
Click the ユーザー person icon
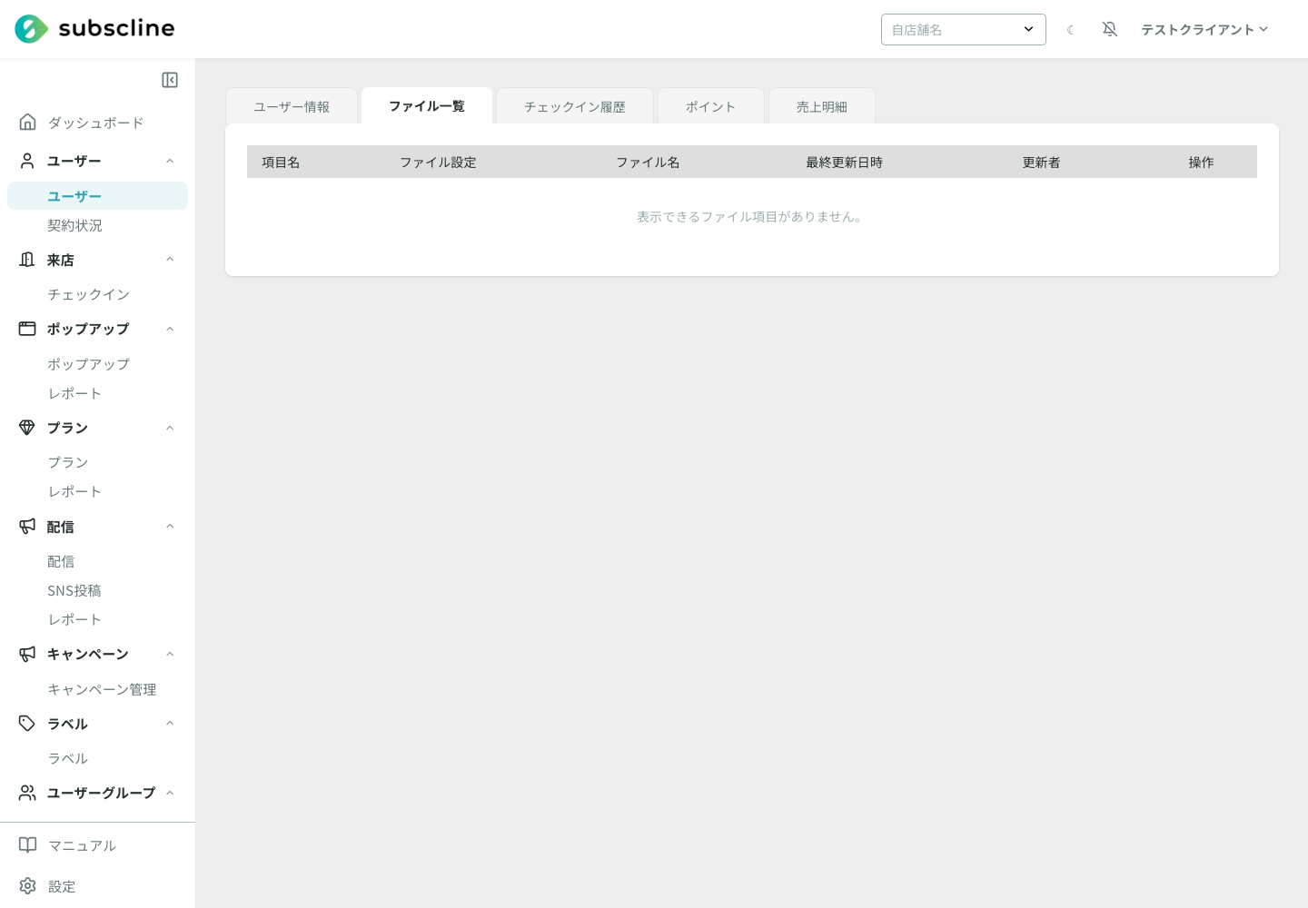click(x=27, y=161)
